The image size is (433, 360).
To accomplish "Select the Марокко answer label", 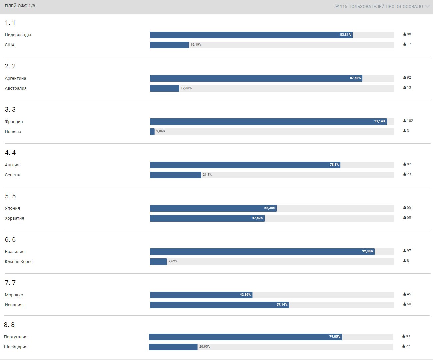I will [x=14, y=295].
